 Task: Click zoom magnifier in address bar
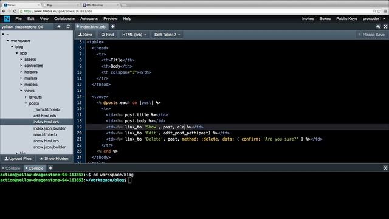[374, 11]
